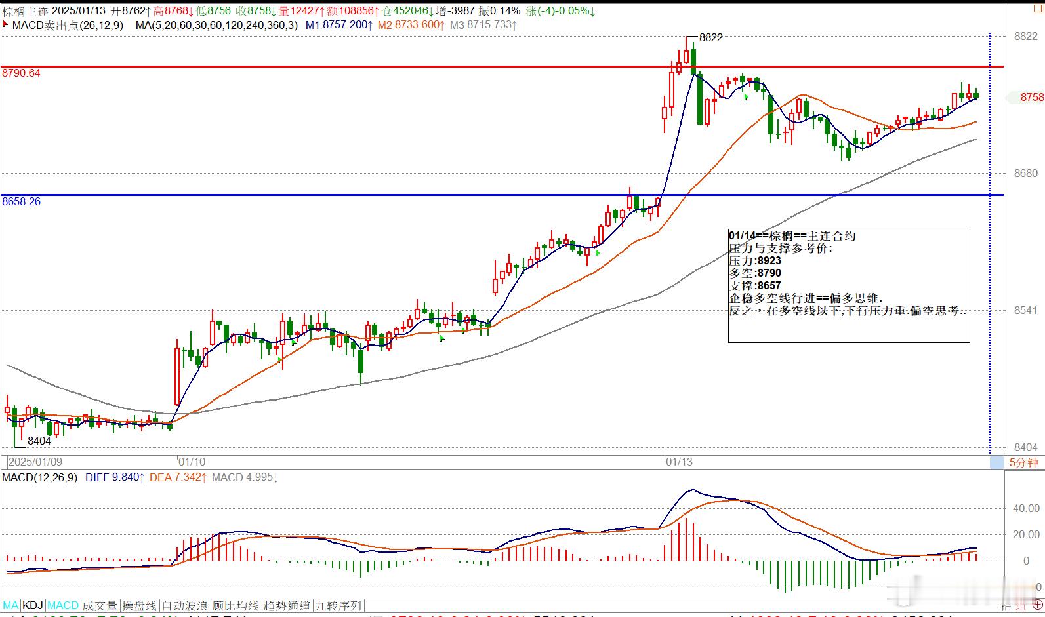The height and width of the screenshot is (617, 1045).
Task: Click the MACD(12,26,9) sub-chart label
Action: coord(40,477)
